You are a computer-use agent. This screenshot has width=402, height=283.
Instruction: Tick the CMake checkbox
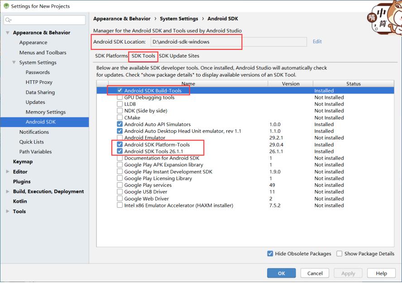[120, 117]
